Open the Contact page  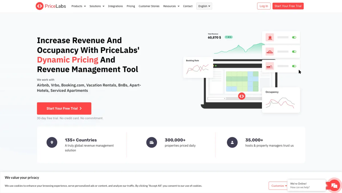(x=188, y=6)
